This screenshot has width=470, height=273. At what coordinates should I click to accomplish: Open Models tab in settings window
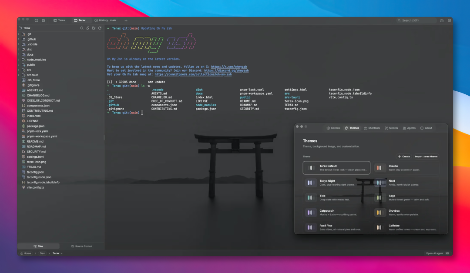pyautogui.click(x=391, y=128)
